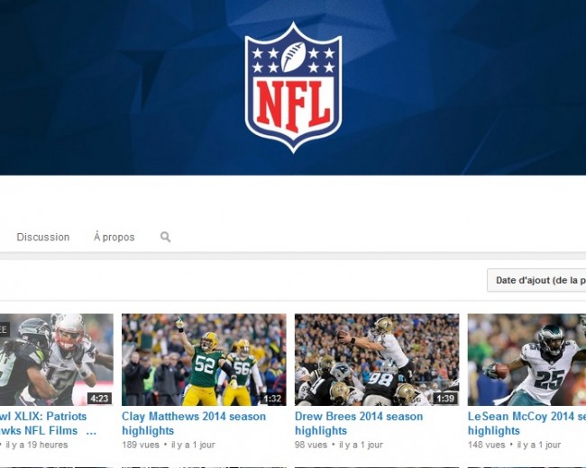Image resolution: width=586 pixels, height=468 pixels.
Task: Expand the Date d'ajout sort dropdown
Action: pyautogui.click(x=536, y=280)
